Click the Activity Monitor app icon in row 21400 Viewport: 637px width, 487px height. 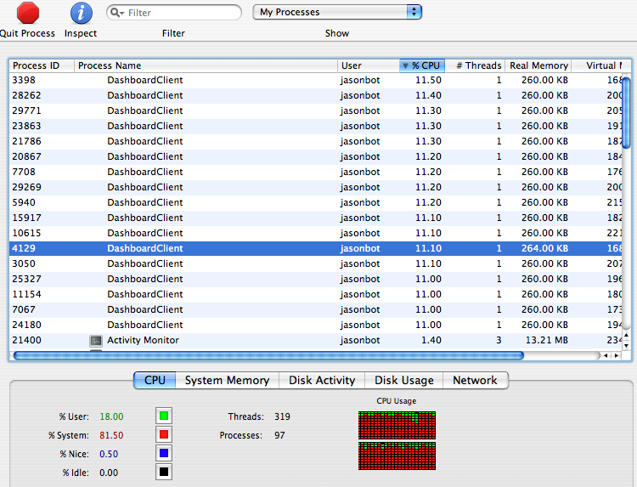96,341
